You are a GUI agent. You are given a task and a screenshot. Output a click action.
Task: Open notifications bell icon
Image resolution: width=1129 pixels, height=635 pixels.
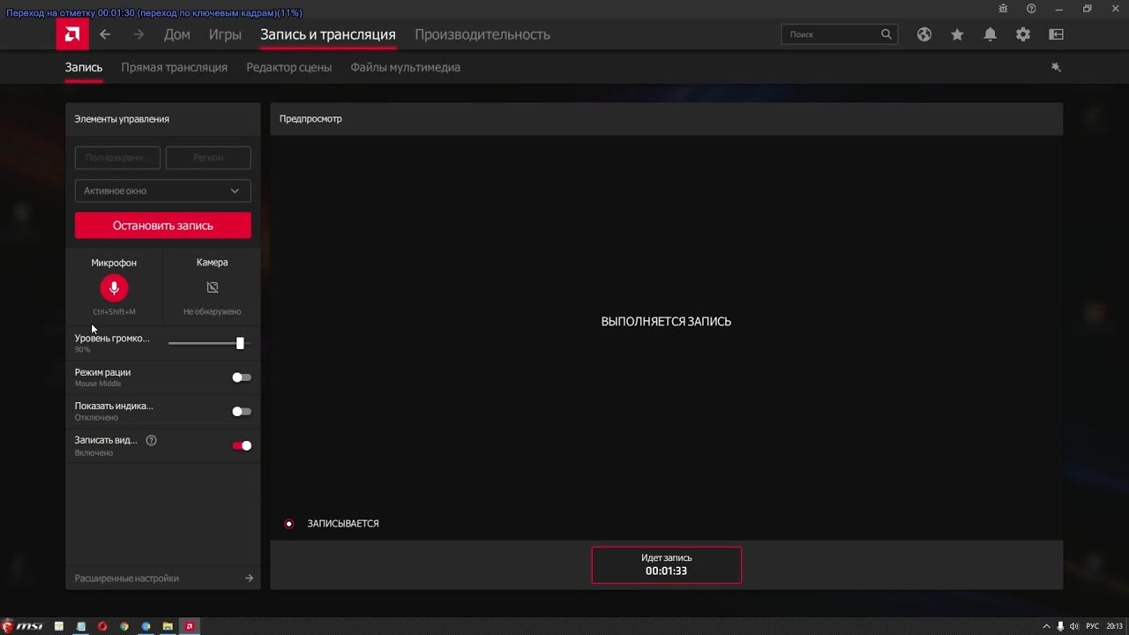(990, 34)
